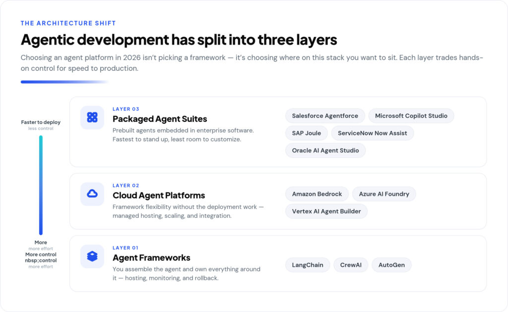Click the 'nbsp;control' text
The height and width of the screenshot is (312, 508).
[x=41, y=260]
